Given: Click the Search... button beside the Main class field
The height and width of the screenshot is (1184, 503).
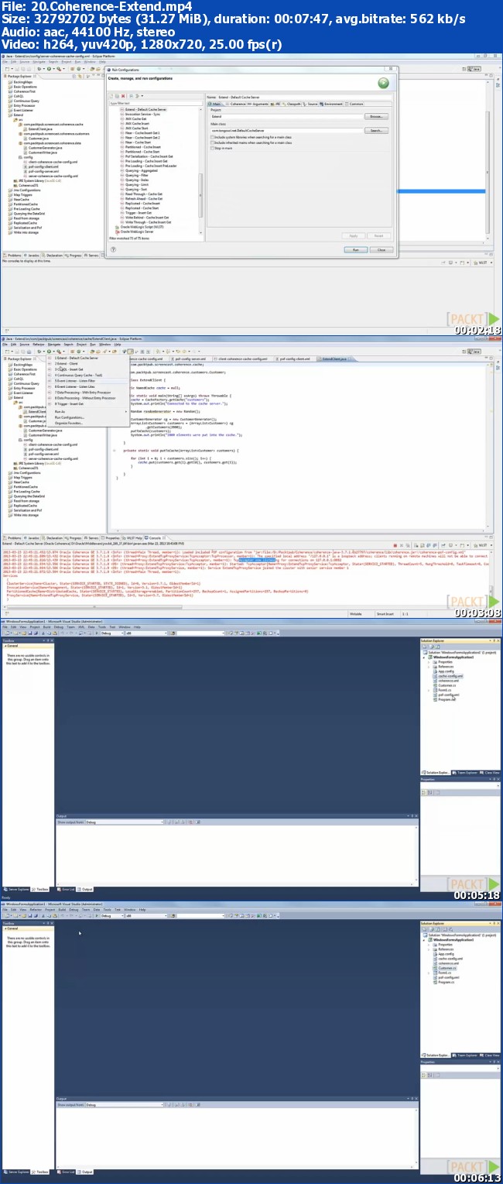Looking at the screenshot, I should [x=376, y=131].
